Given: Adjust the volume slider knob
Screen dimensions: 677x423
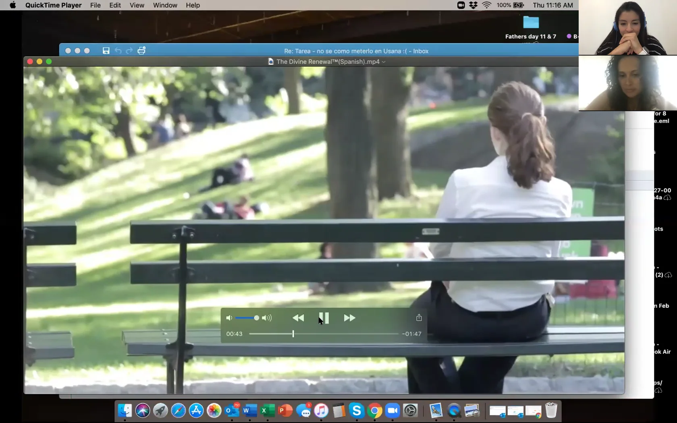Looking at the screenshot, I should pos(257,318).
